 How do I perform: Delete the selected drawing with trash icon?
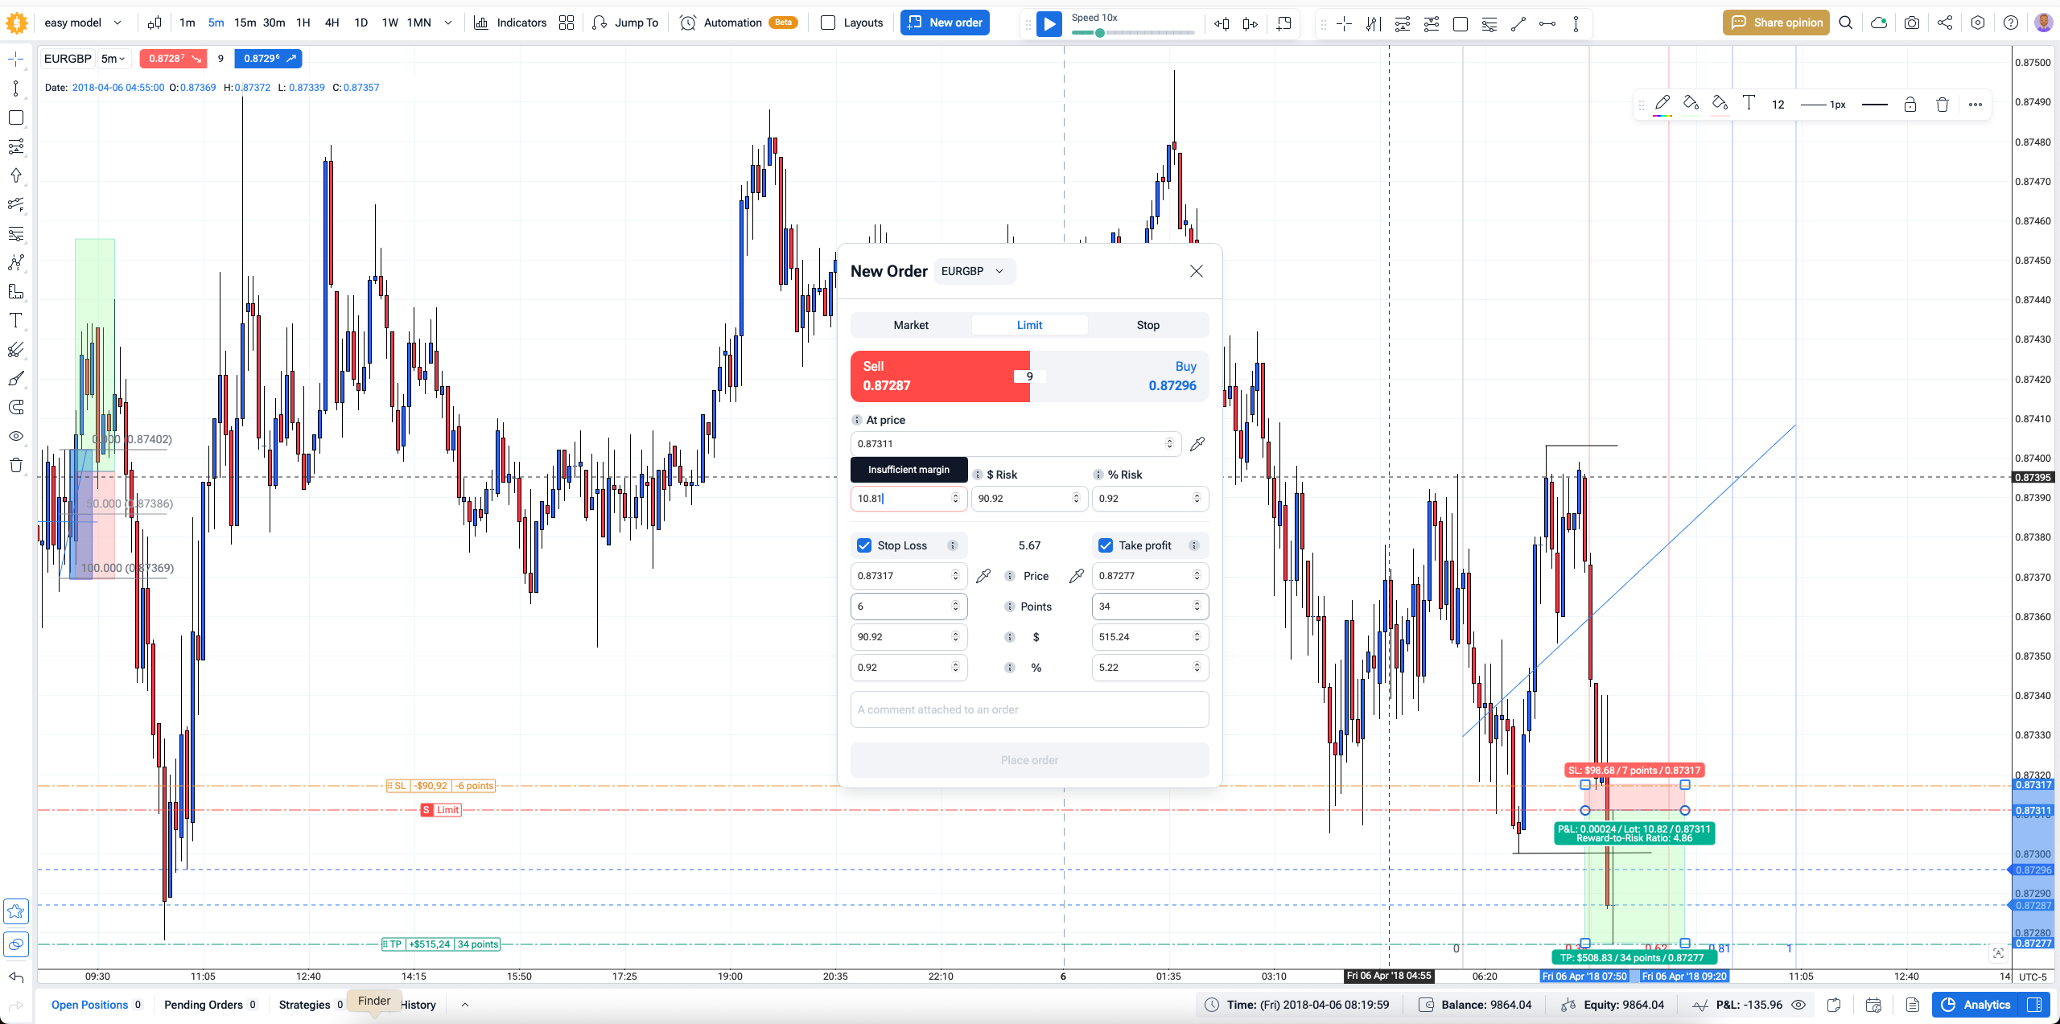pos(1943,105)
